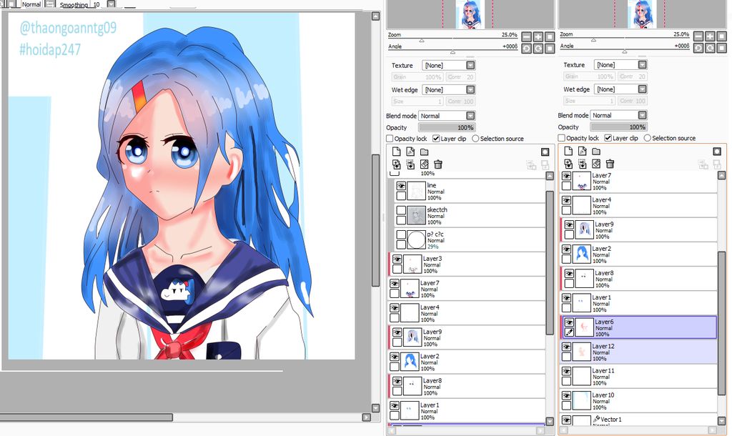Click New Linework Layer icon in left panel
Image resolution: width=732 pixels, height=436 pixels.
[410, 152]
